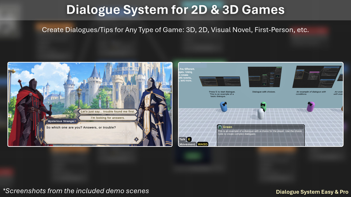Screen dimensions: 351x197
Task: Select the white capsule player character
Action: pyautogui.click(x=261, y=114)
